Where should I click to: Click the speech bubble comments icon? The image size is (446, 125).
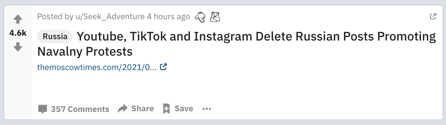pyautogui.click(x=43, y=109)
